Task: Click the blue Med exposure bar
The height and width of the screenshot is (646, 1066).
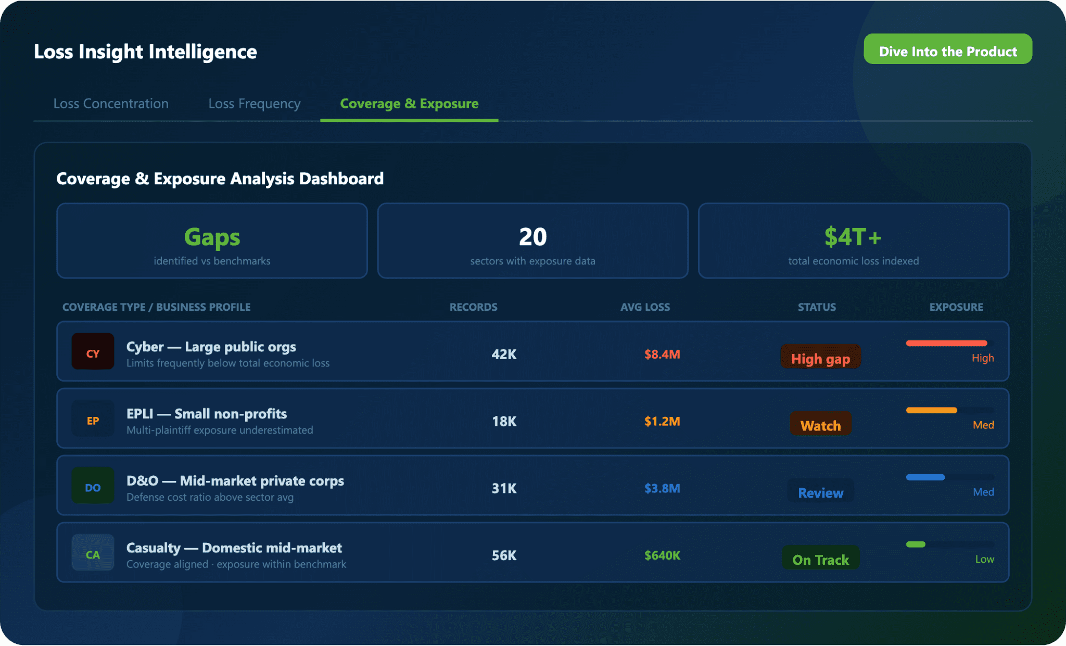Action: tap(925, 477)
